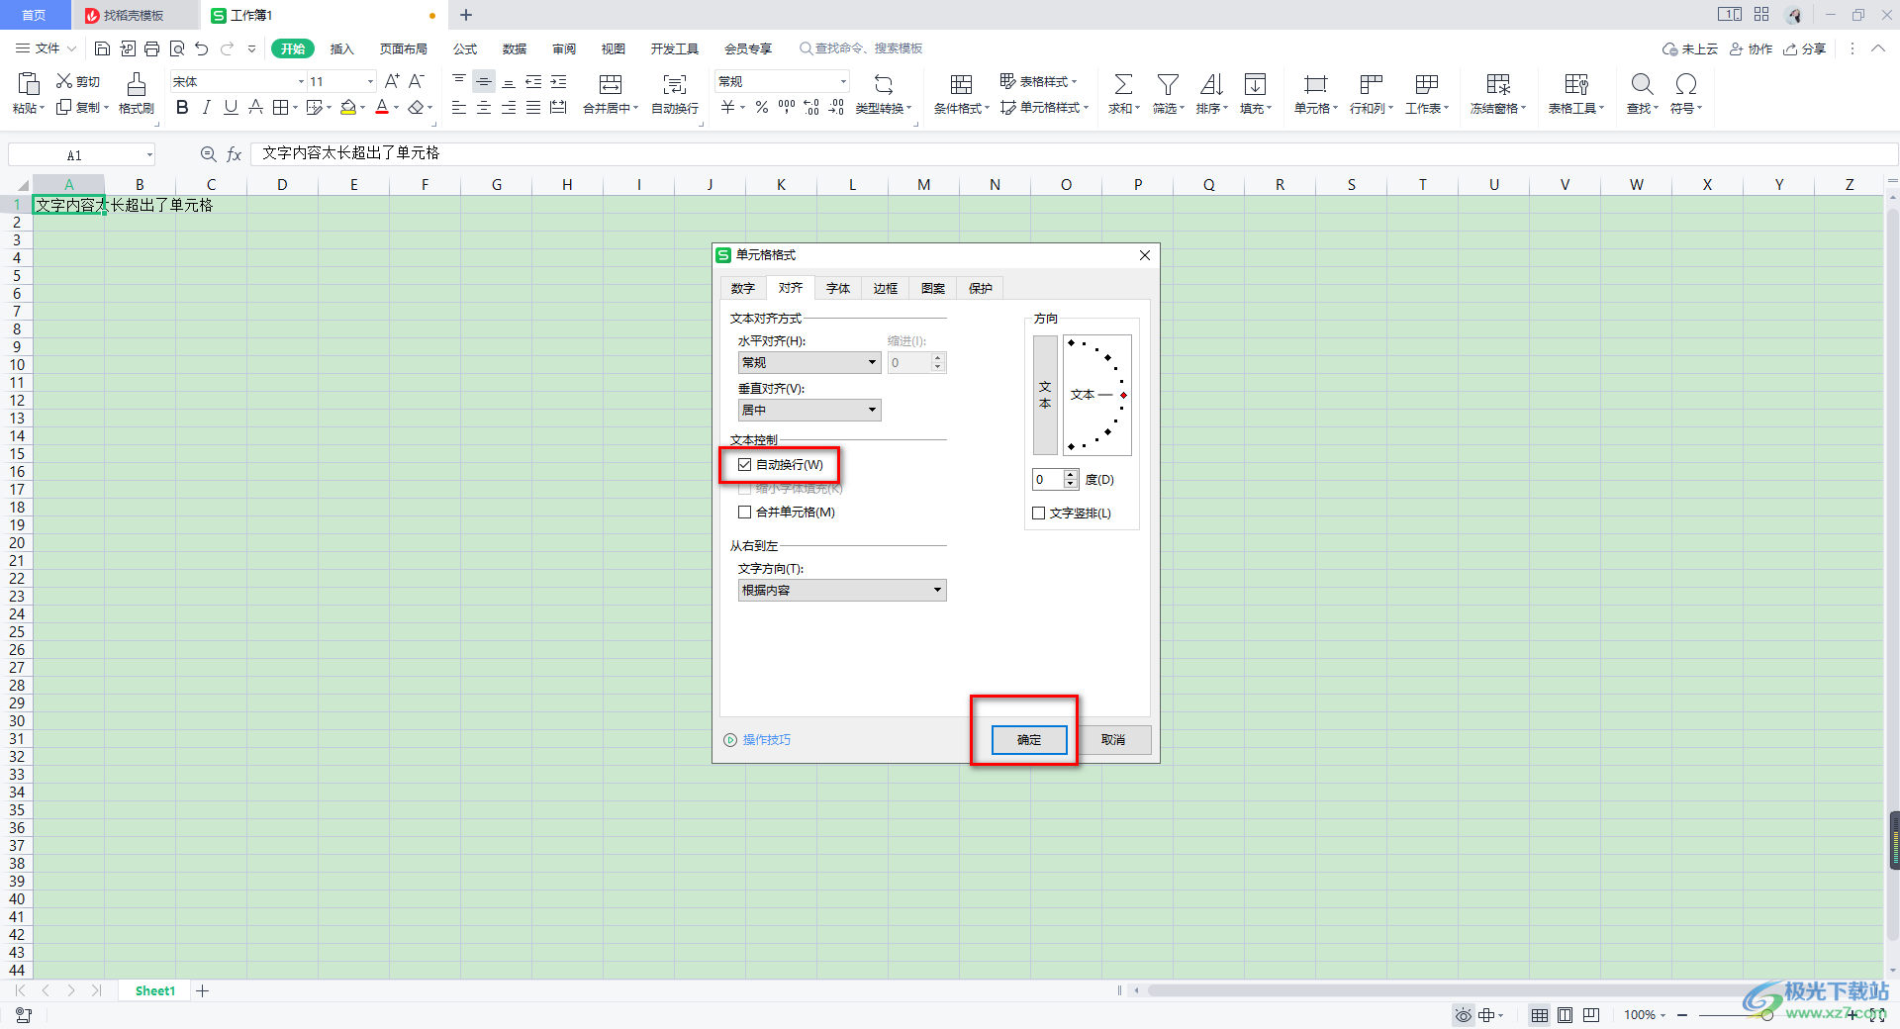Viewport: 1900px width, 1029px height.
Task: Click the Undo arrow icon
Action: coord(202,48)
